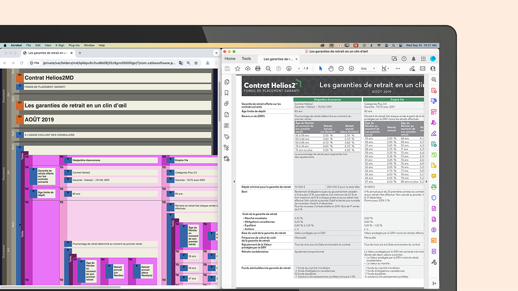The image size is (518, 291).
Task: Save the PDF using the floppy icon
Action: pyautogui.click(x=227, y=69)
